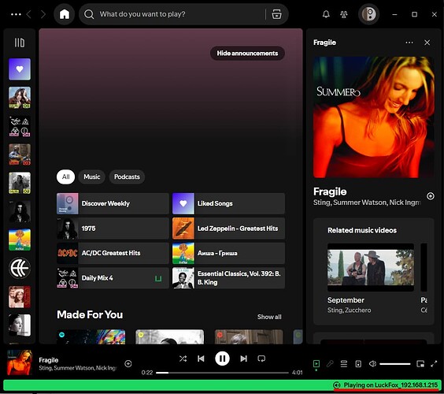Go to Home via house icon

click(65, 14)
